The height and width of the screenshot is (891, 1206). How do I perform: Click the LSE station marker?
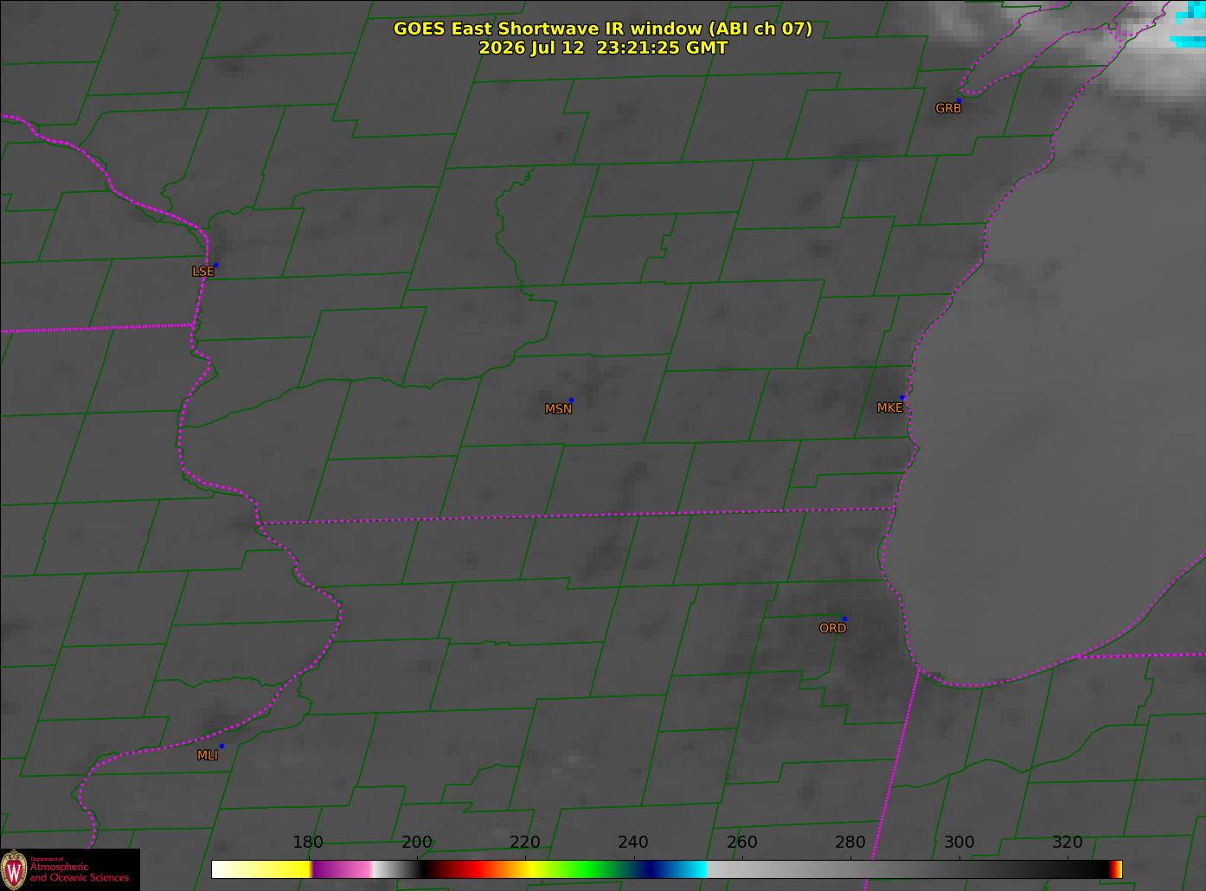click(215, 265)
